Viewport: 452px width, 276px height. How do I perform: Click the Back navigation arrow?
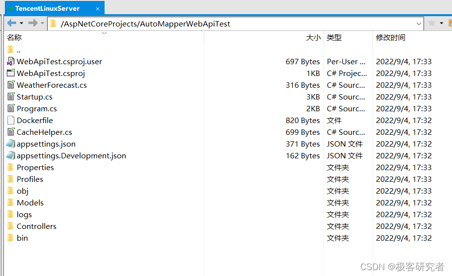pyautogui.click(x=11, y=23)
